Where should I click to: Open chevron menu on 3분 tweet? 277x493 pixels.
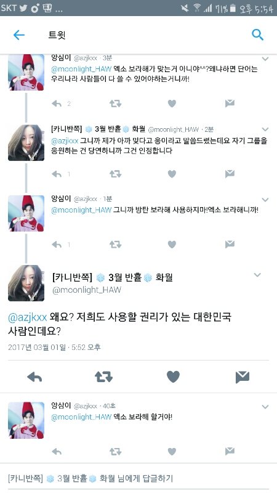265,59
